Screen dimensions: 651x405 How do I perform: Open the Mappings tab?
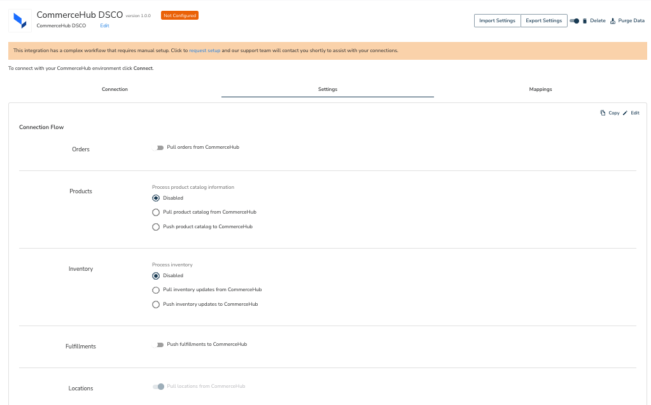[x=540, y=89]
